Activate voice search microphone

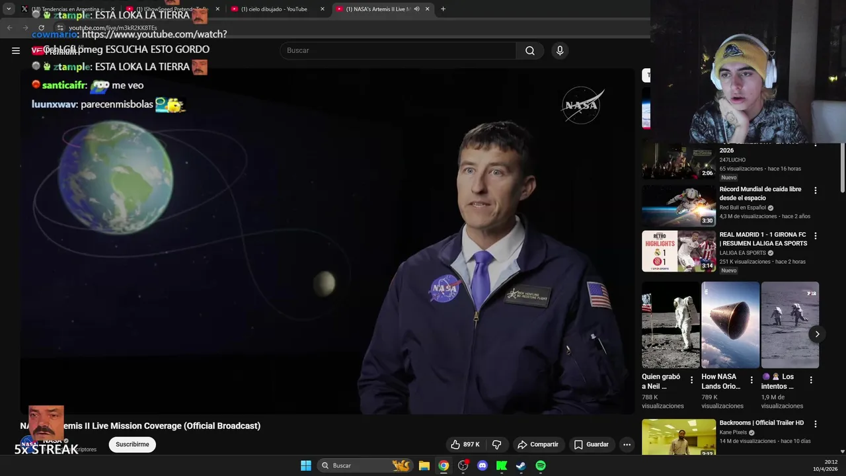pyautogui.click(x=560, y=50)
